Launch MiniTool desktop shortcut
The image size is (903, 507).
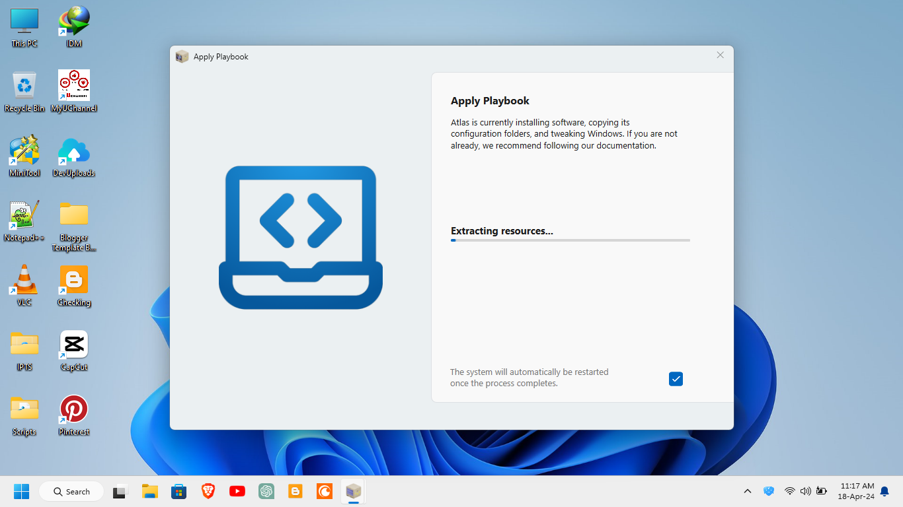click(x=24, y=156)
